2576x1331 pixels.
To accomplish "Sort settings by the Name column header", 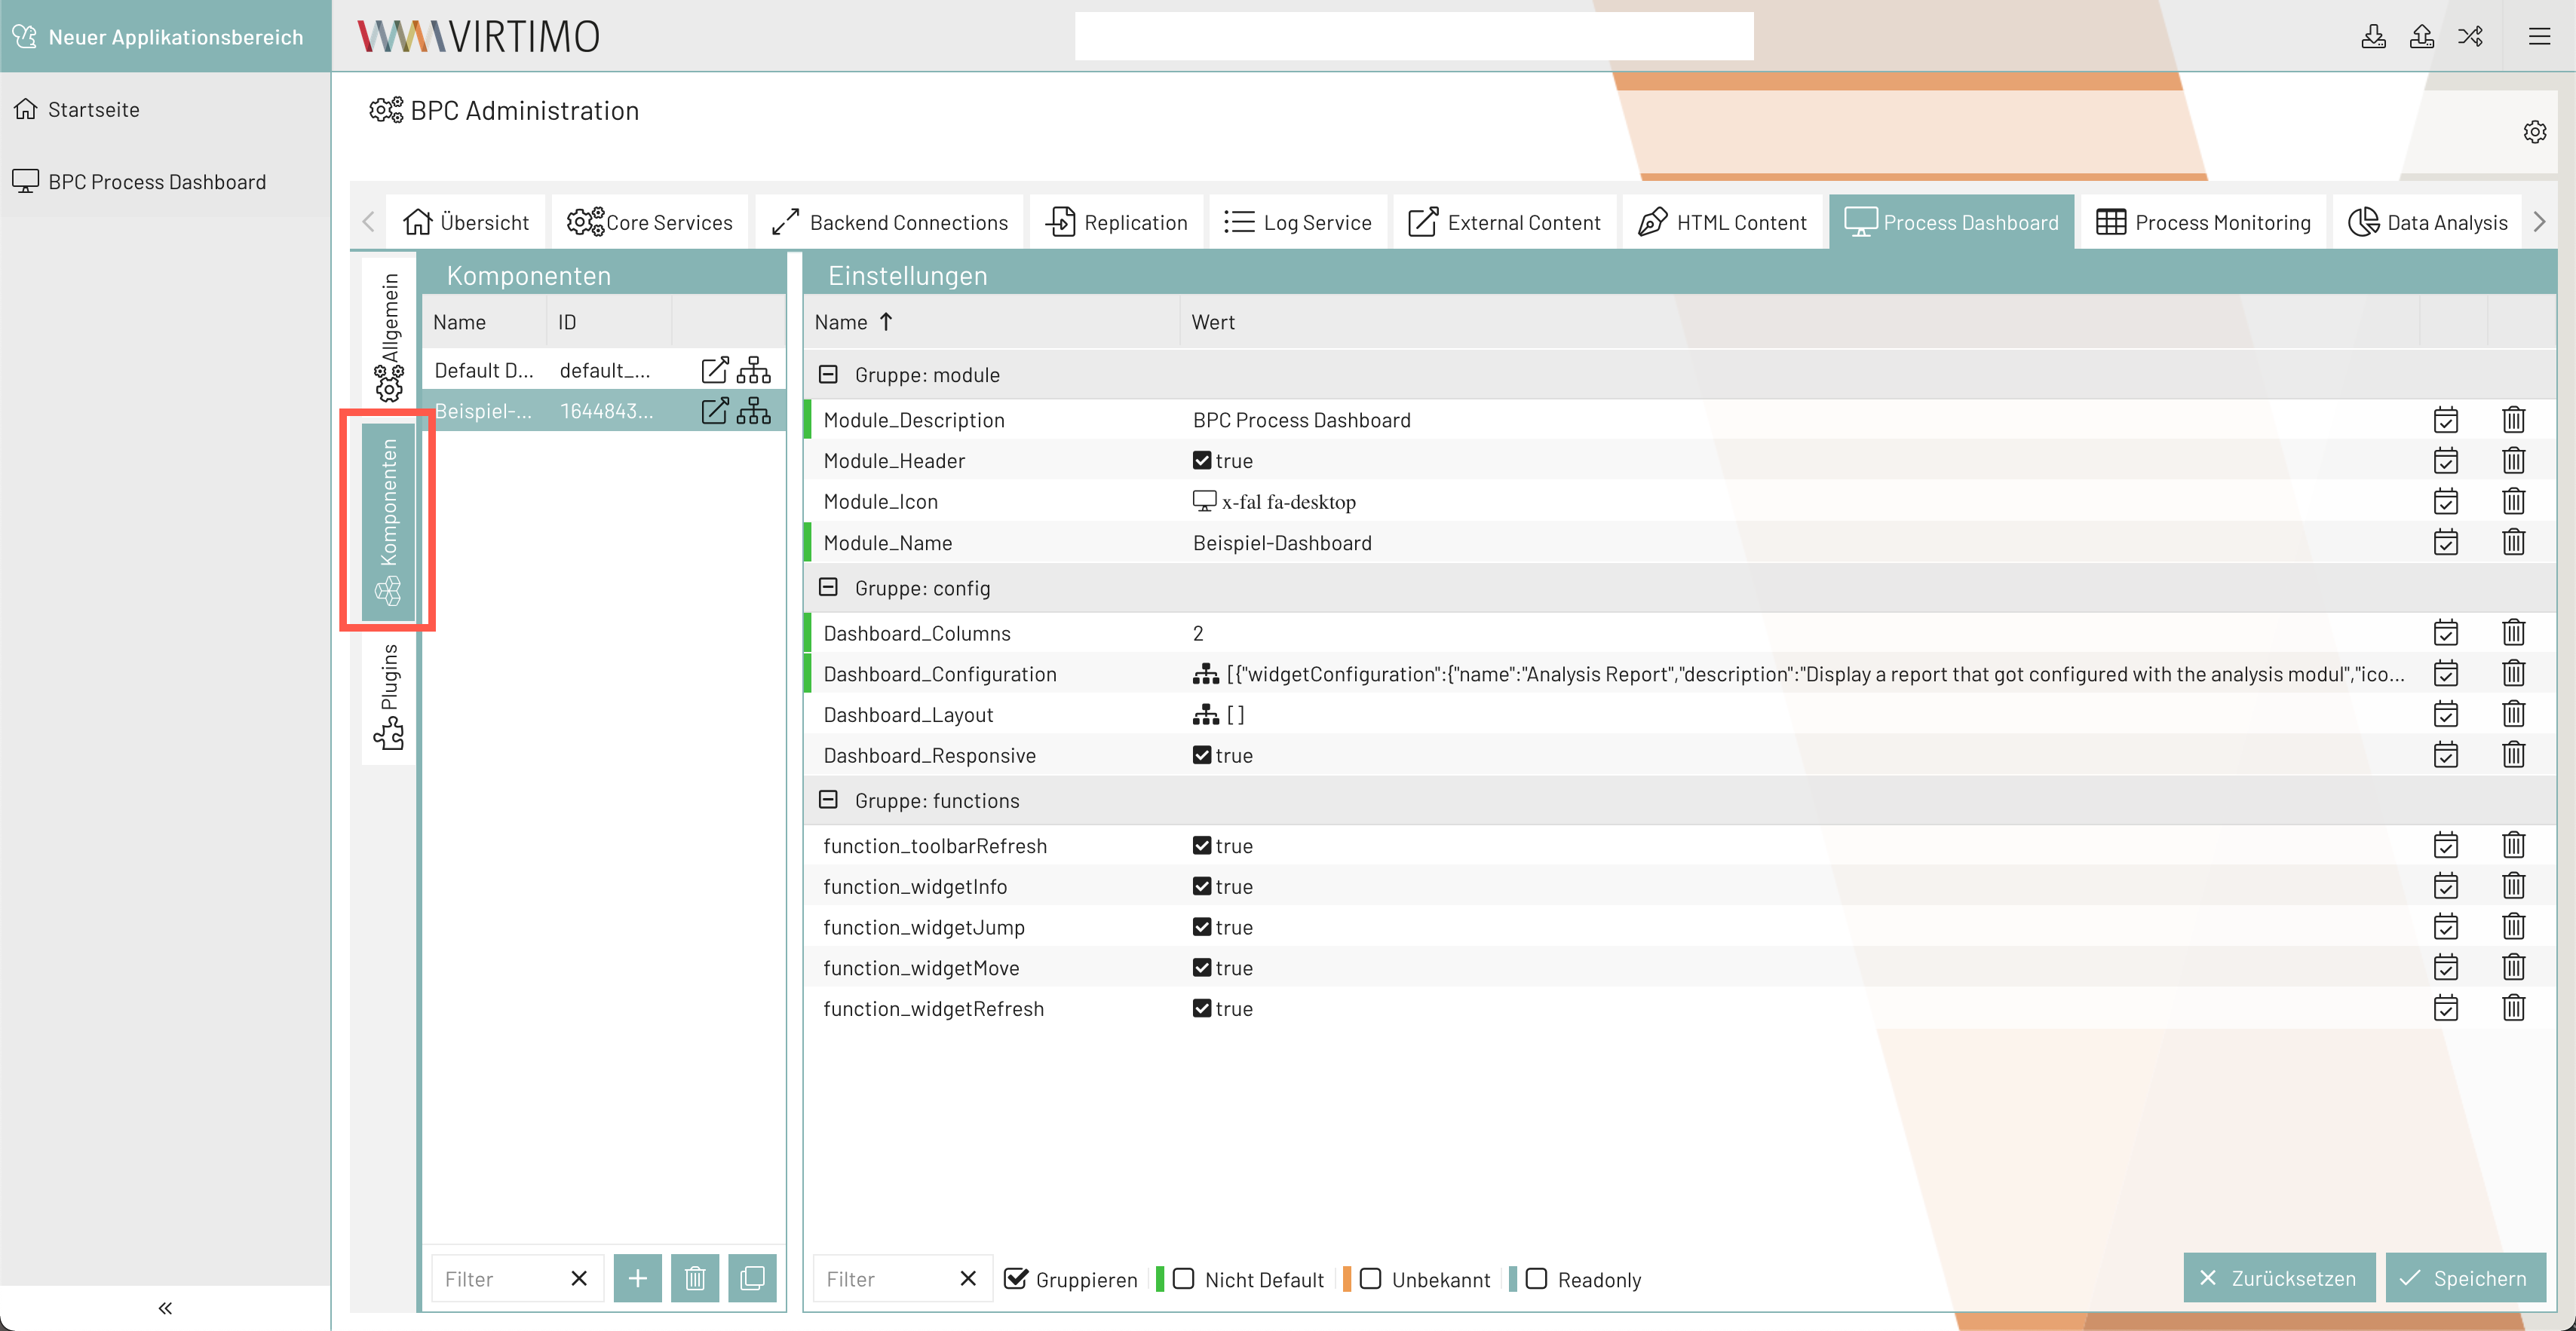I will coord(842,322).
